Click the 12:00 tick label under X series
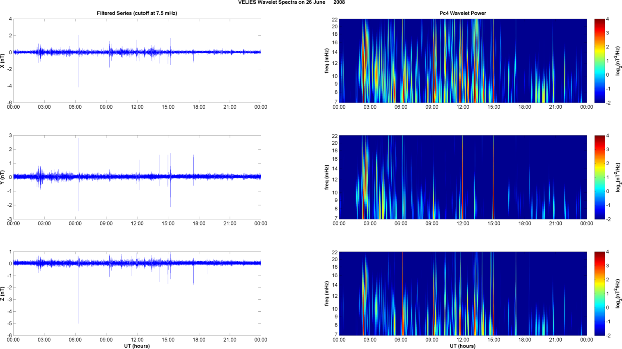The height and width of the screenshot is (349, 622). pyautogui.click(x=137, y=107)
